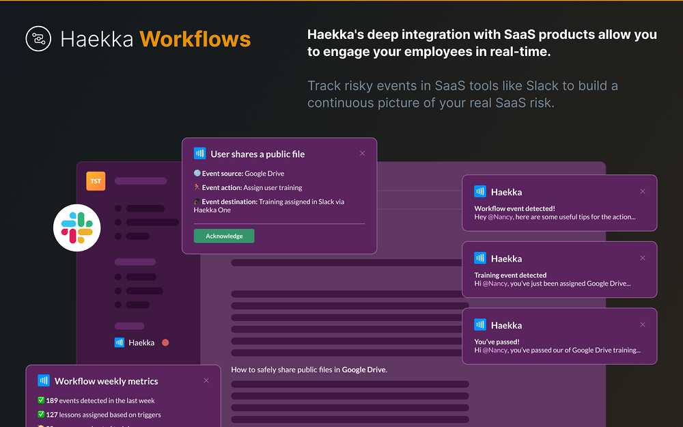This screenshot has width=683, height=427.
Task: Click the Haekka app icon in sidebar
Action: [120, 342]
